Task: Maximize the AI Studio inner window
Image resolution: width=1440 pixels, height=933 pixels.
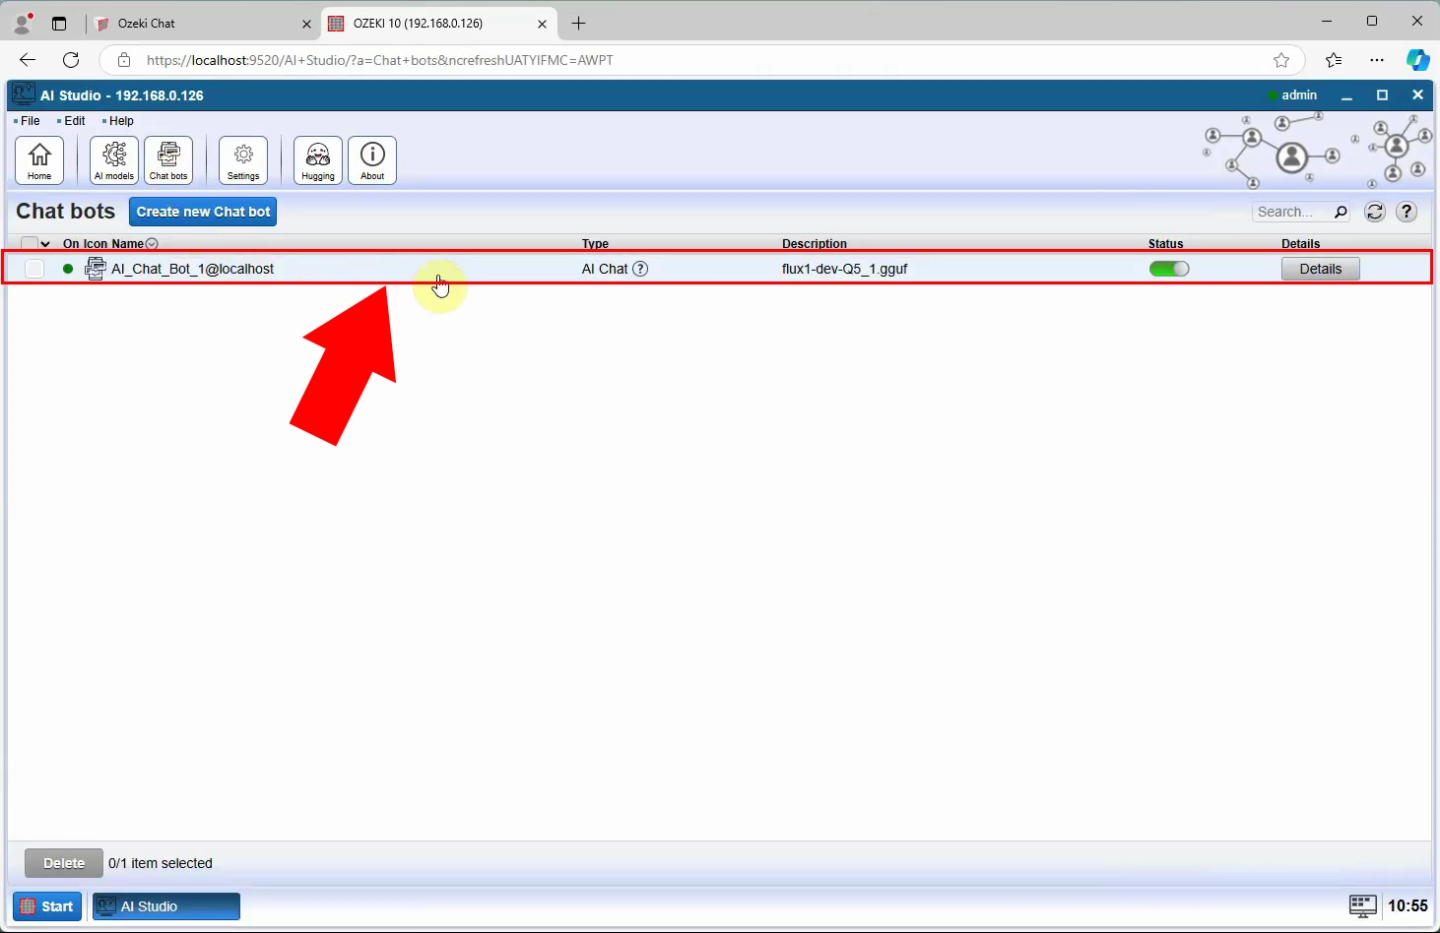Action: click(1382, 95)
